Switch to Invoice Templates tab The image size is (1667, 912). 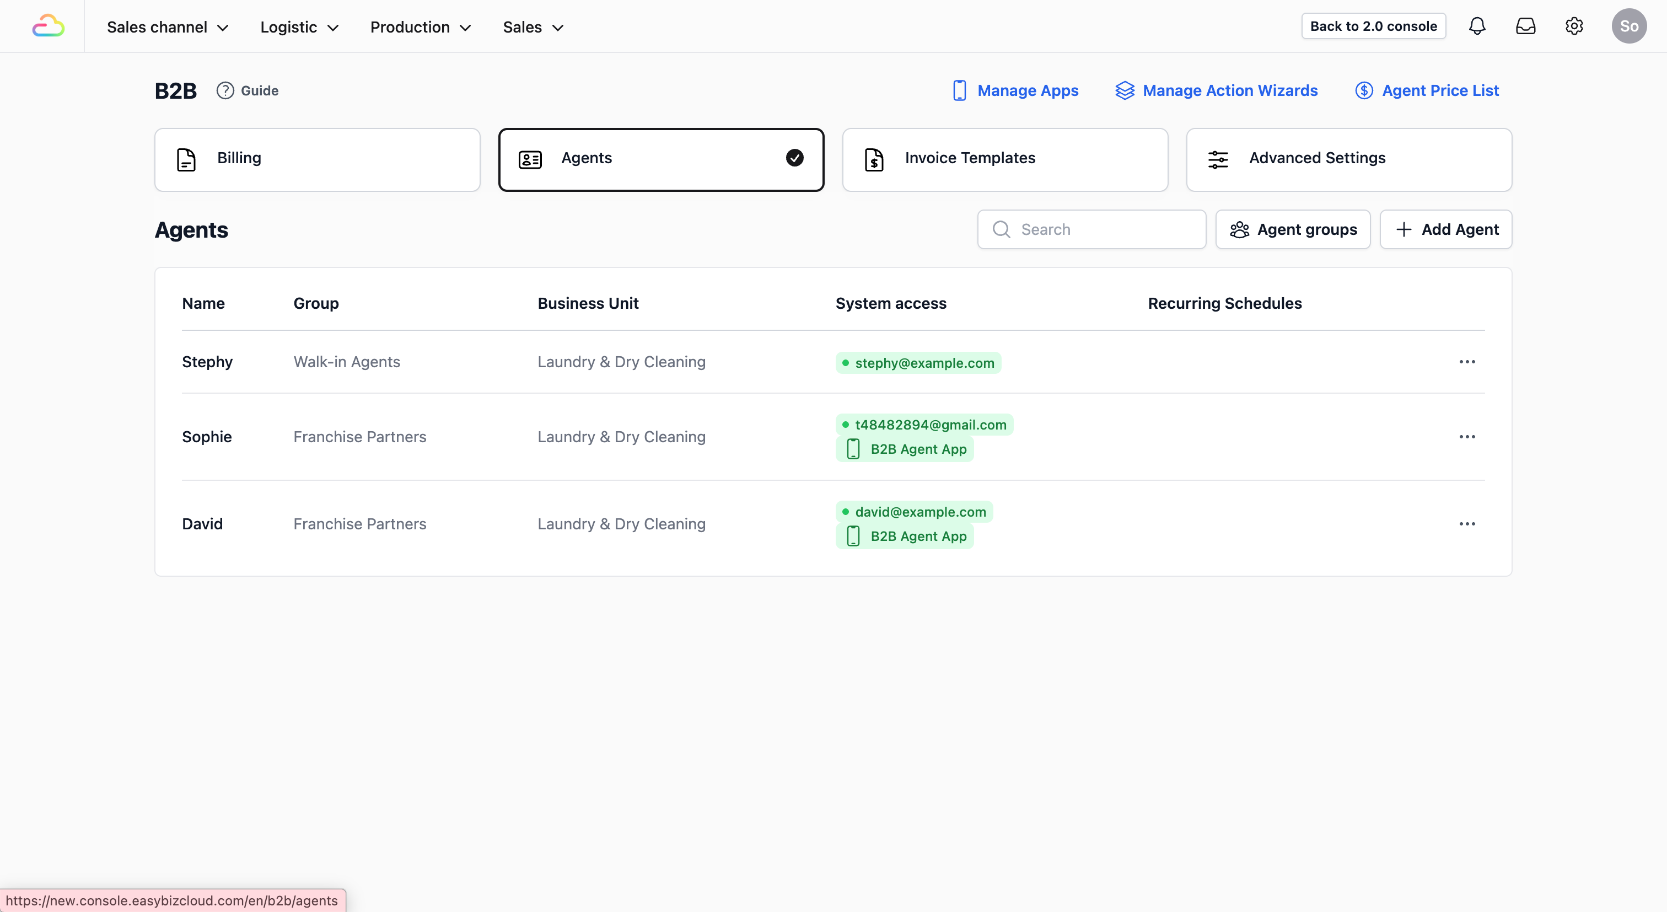click(1004, 159)
